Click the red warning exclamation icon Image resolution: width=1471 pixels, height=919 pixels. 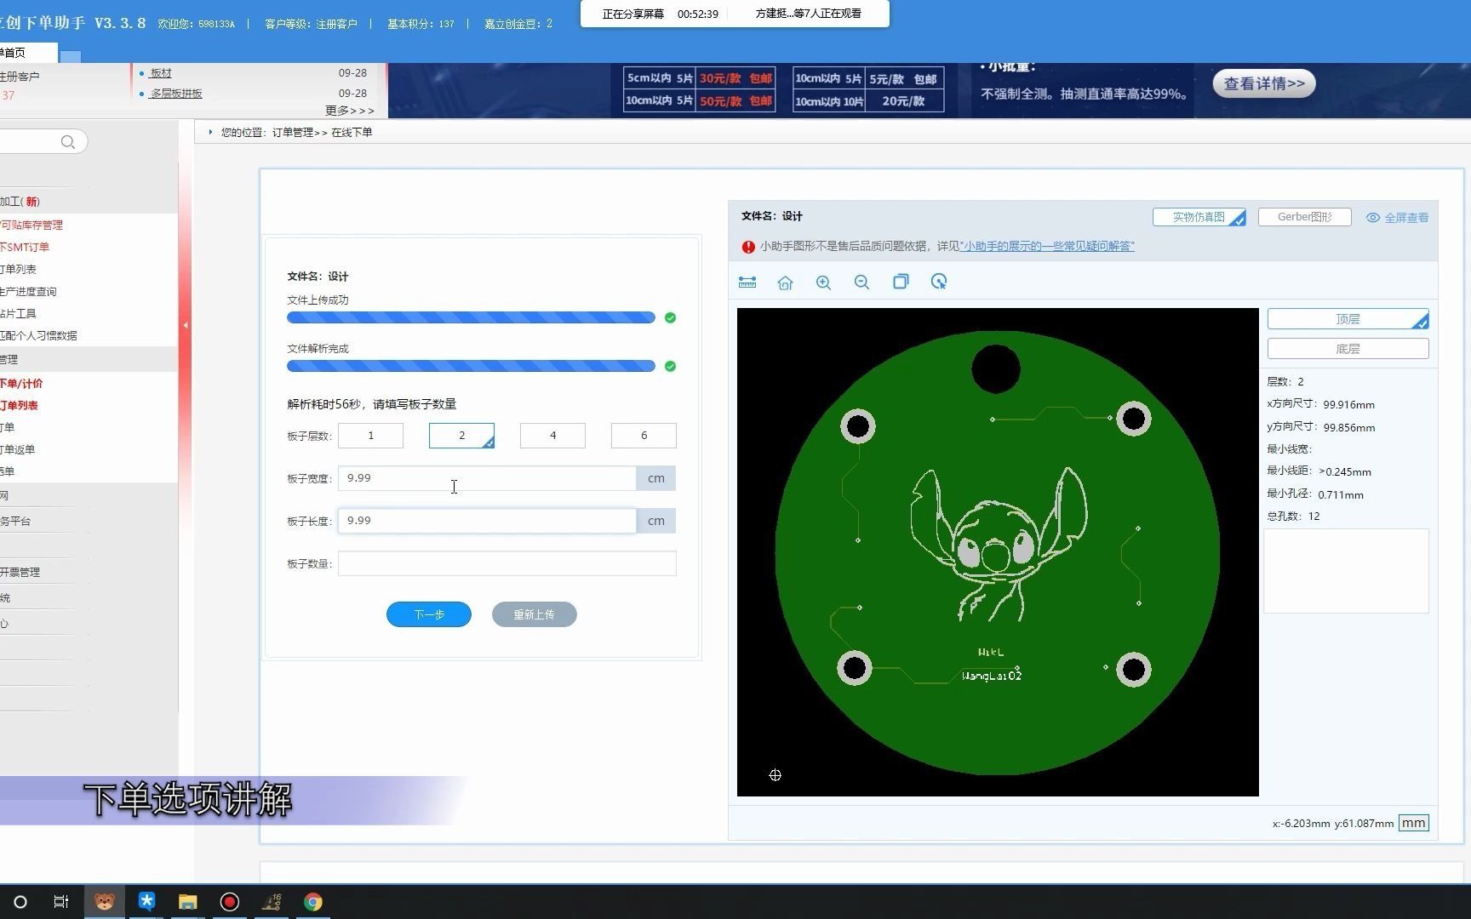pyautogui.click(x=748, y=247)
